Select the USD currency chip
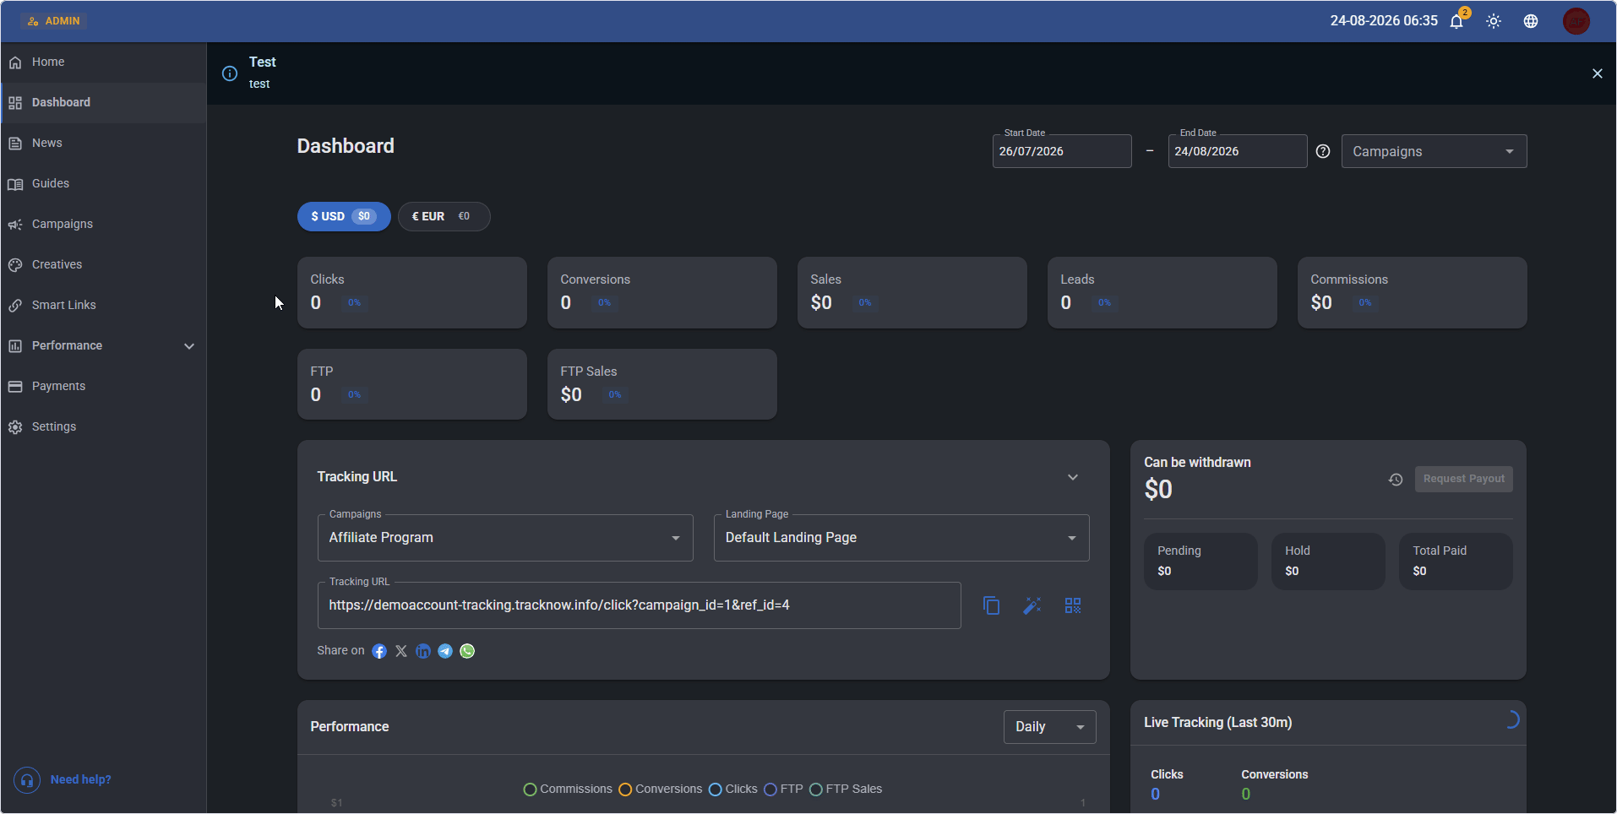Screen dimensions: 1617x814 point(344,216)
